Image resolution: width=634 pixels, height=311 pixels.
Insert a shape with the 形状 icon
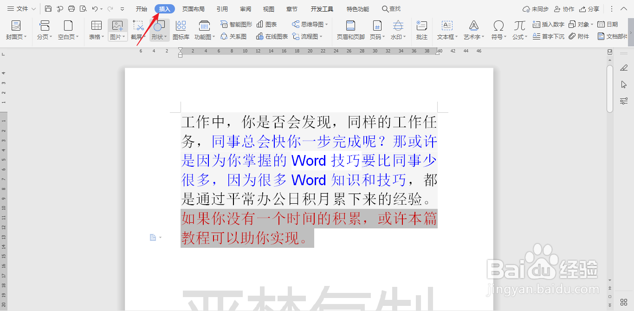[159, 29]
